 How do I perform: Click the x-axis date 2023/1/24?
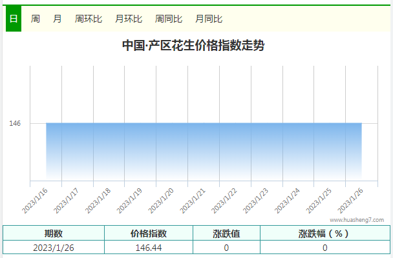[287, 201]
